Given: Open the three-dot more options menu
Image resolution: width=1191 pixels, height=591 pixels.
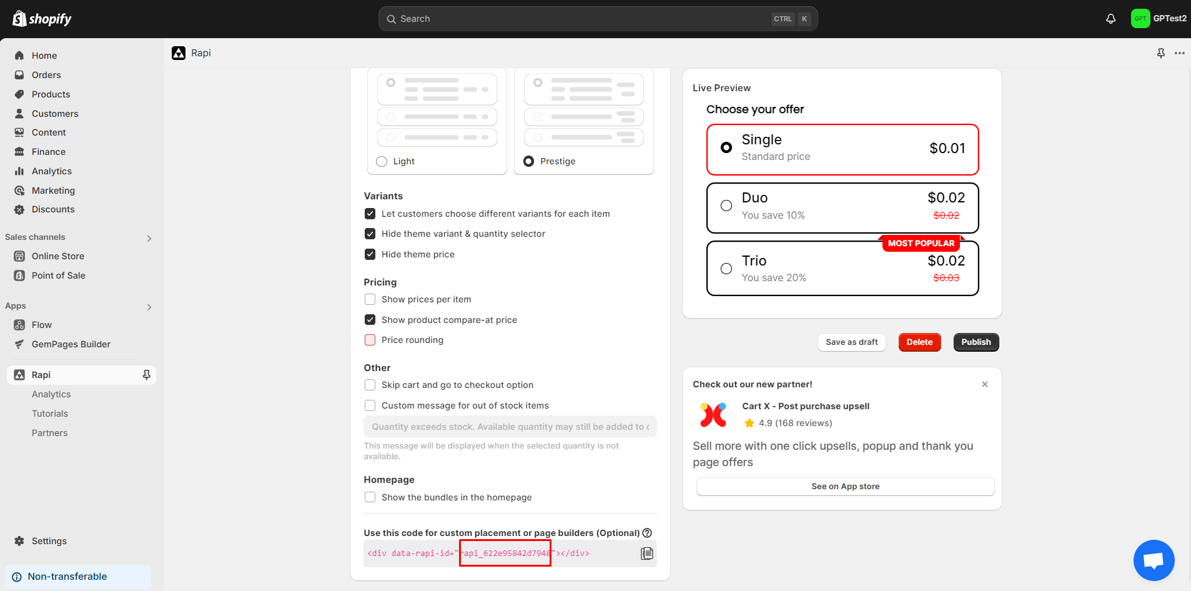Looking at the screenshot, I should 1179,53.
